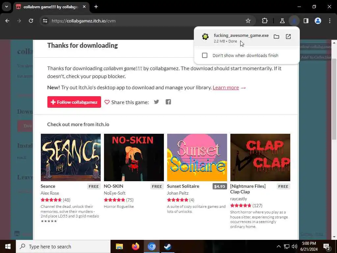This screenshot has width=337, height=253.
Task: Click Chrome in the taskbar
Action: [151, 246]
